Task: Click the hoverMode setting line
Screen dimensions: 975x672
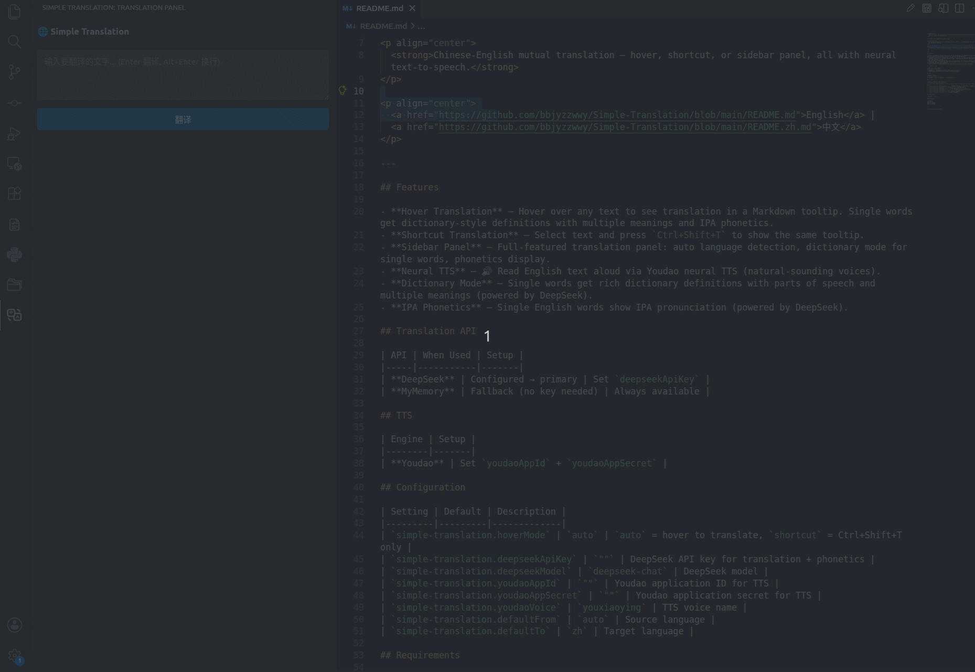Action: pyautogui.click(x=641, y=541)
